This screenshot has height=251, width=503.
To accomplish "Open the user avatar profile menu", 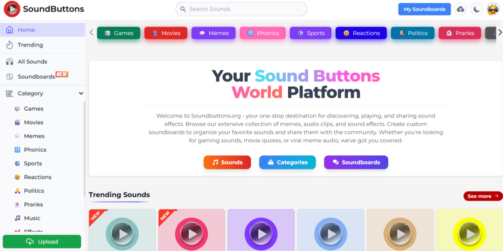I will pos(493,9).
